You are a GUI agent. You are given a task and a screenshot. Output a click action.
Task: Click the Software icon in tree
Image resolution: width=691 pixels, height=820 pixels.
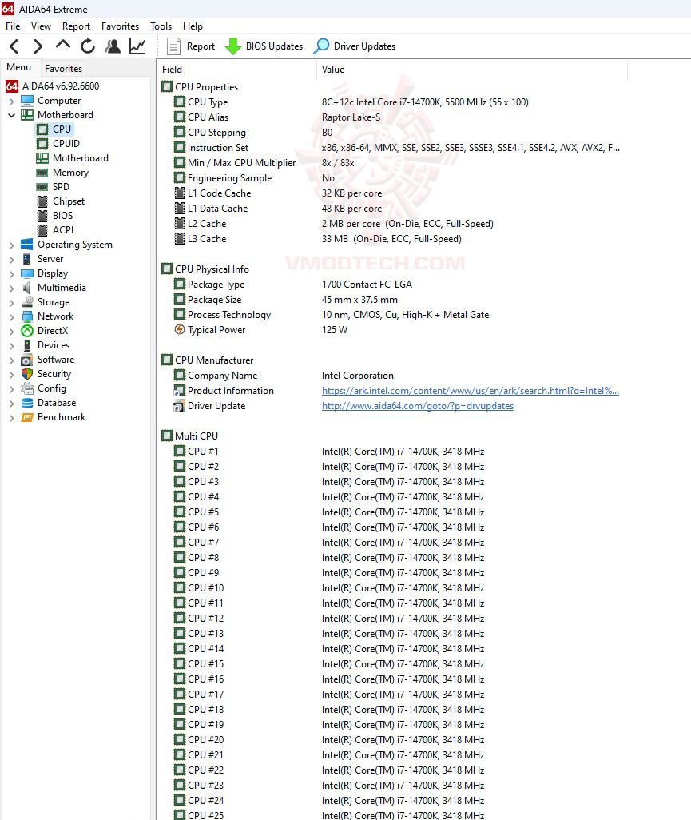(x=26, y=360)
